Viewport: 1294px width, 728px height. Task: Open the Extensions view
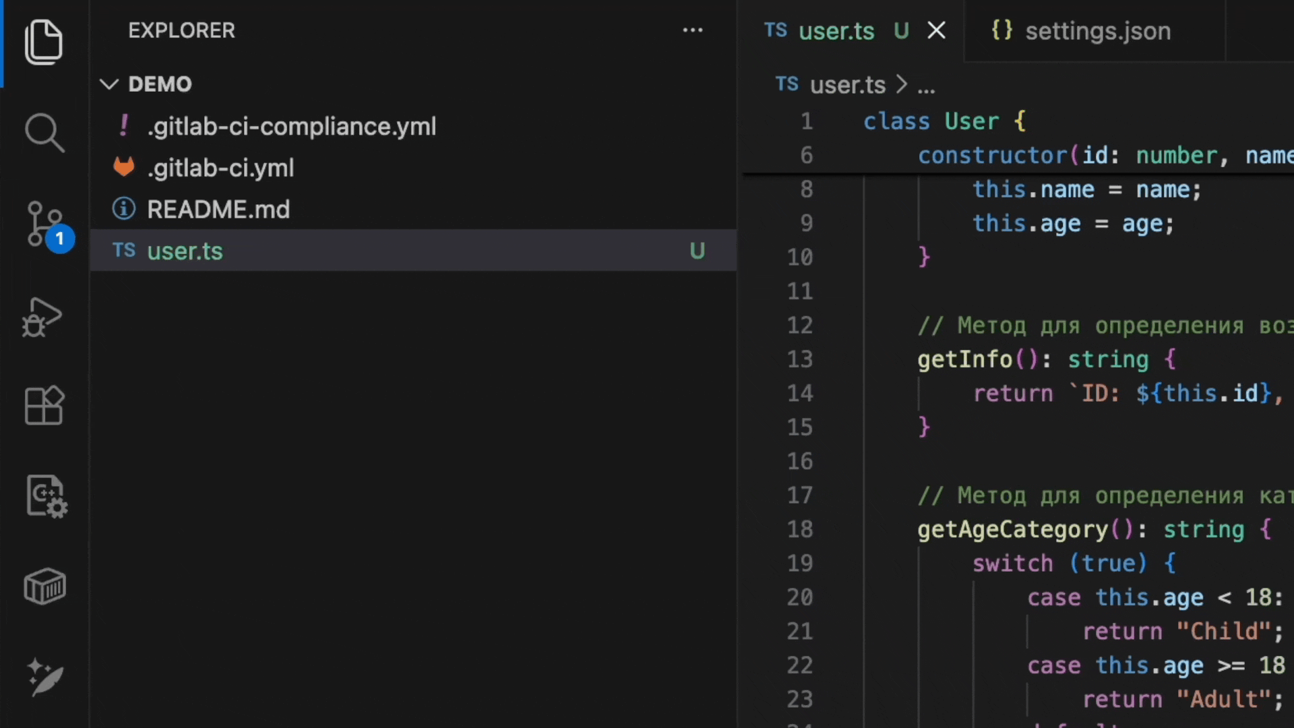pyautogui.click(x=44, y=405)
